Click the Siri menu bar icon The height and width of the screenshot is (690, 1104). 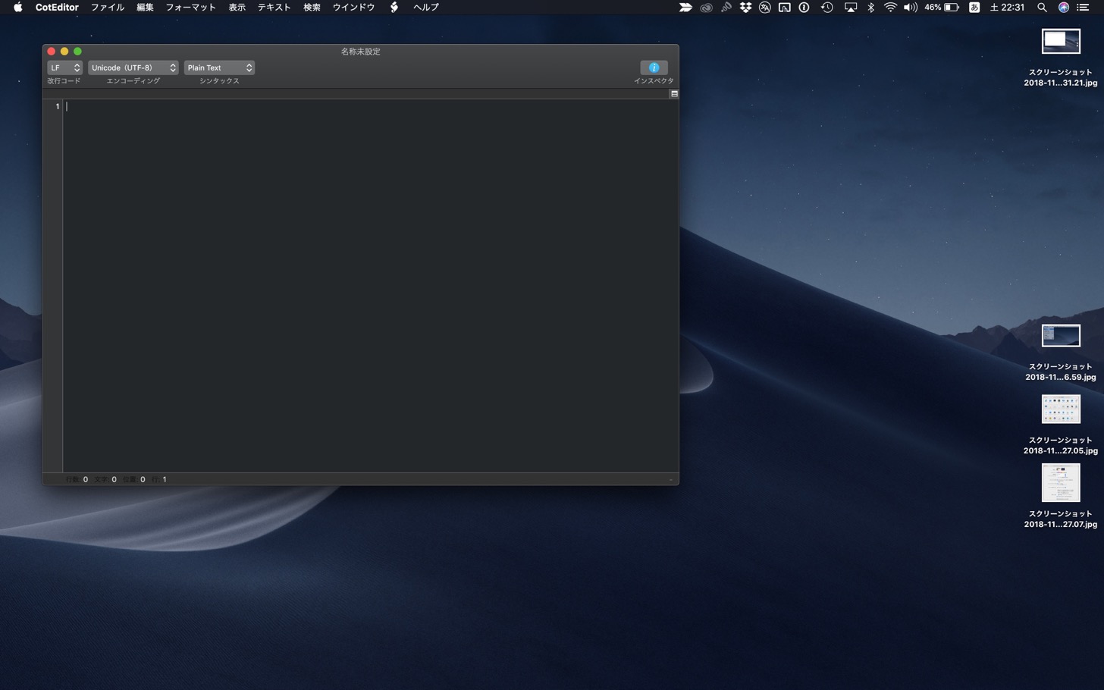pyautogui.click(x=1064, y=7)
